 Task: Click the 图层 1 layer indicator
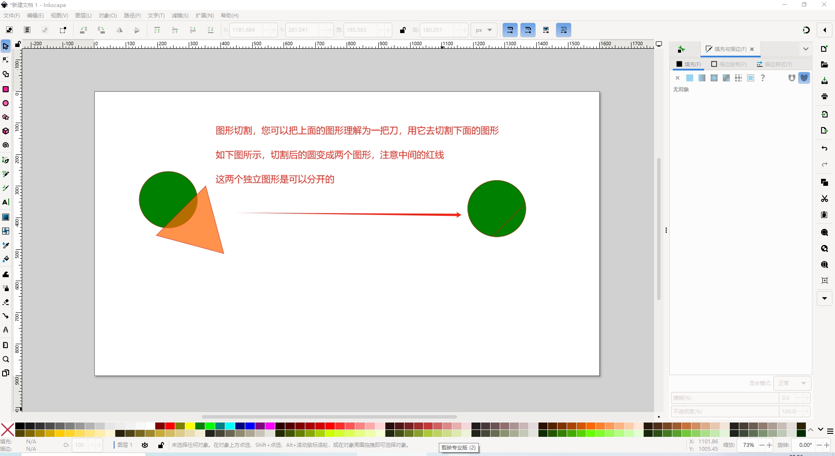tap(125, 445)
